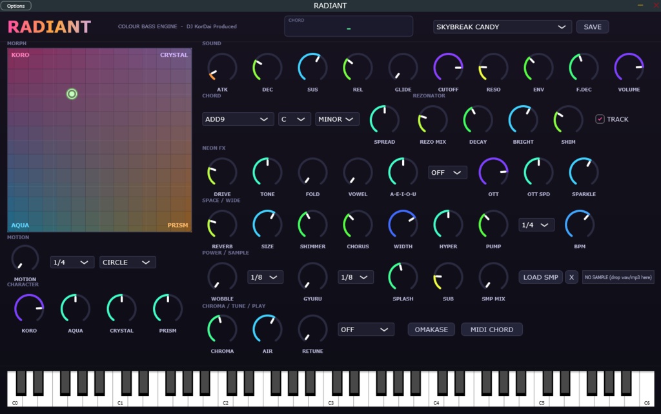Click the BPM knob
661x414 pixels.
tap(580, 224)
